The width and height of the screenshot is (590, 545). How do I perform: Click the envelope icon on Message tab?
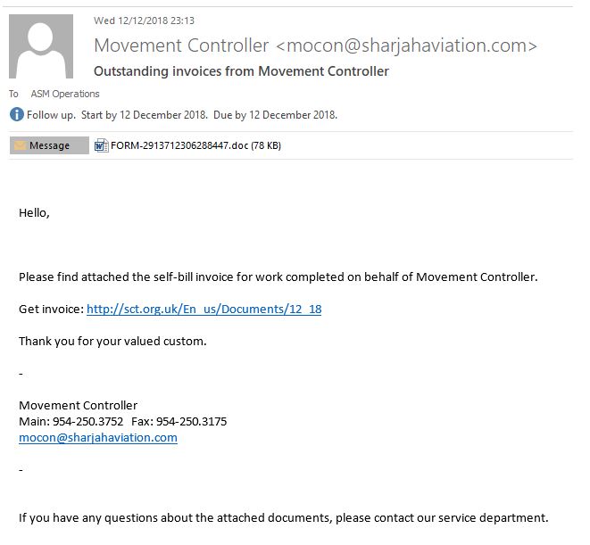point(20,145)
